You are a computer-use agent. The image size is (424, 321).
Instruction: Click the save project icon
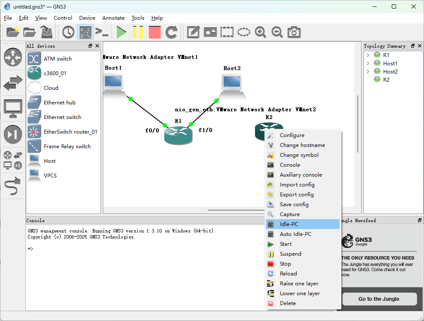46,32
